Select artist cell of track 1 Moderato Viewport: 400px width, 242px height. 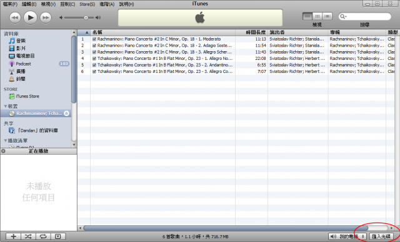[x=298, y=39]
